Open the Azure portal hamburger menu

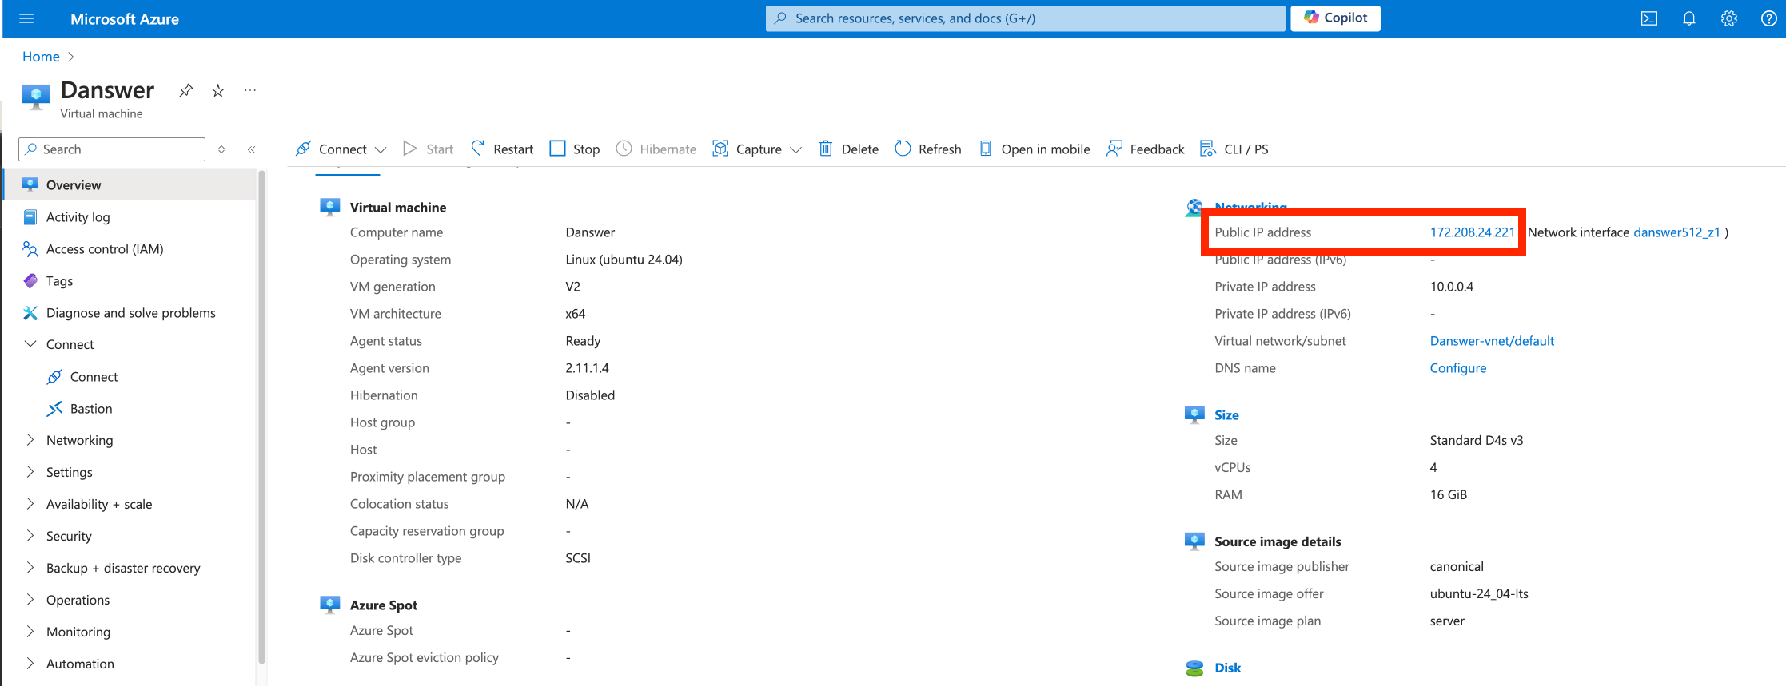[26, 18]
